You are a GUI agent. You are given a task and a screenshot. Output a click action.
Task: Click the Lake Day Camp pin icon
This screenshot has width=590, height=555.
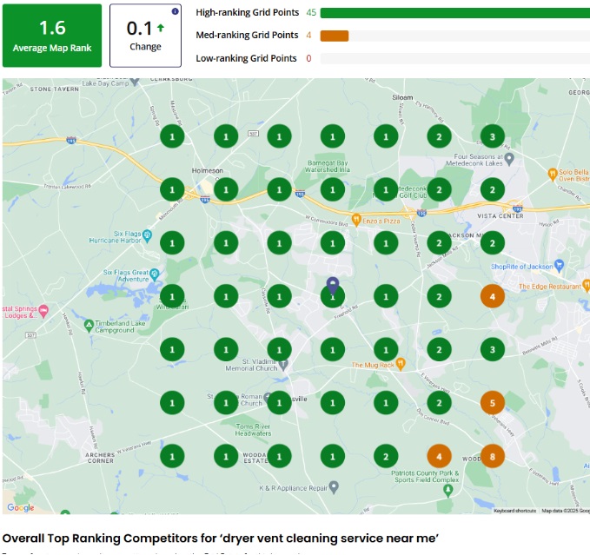pyautogui.click(x=135, y=82)
